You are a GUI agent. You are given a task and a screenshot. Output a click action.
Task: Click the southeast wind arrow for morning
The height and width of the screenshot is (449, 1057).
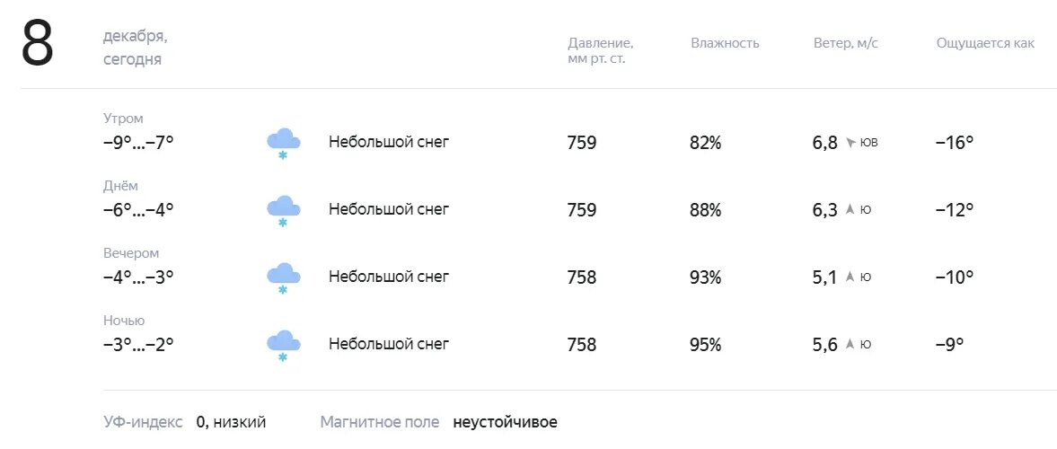coord(850,143)
